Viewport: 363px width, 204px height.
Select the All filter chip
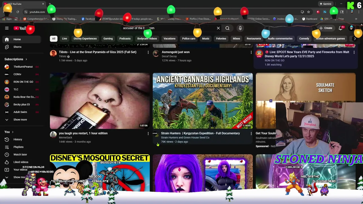tap(54, 39)
